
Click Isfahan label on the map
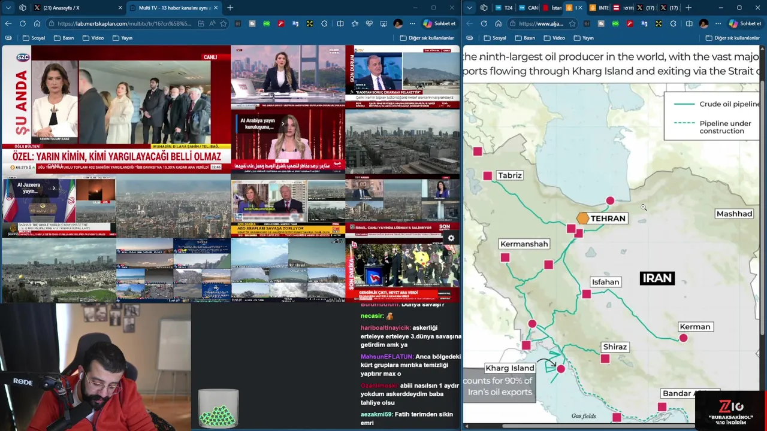point(605,282)
